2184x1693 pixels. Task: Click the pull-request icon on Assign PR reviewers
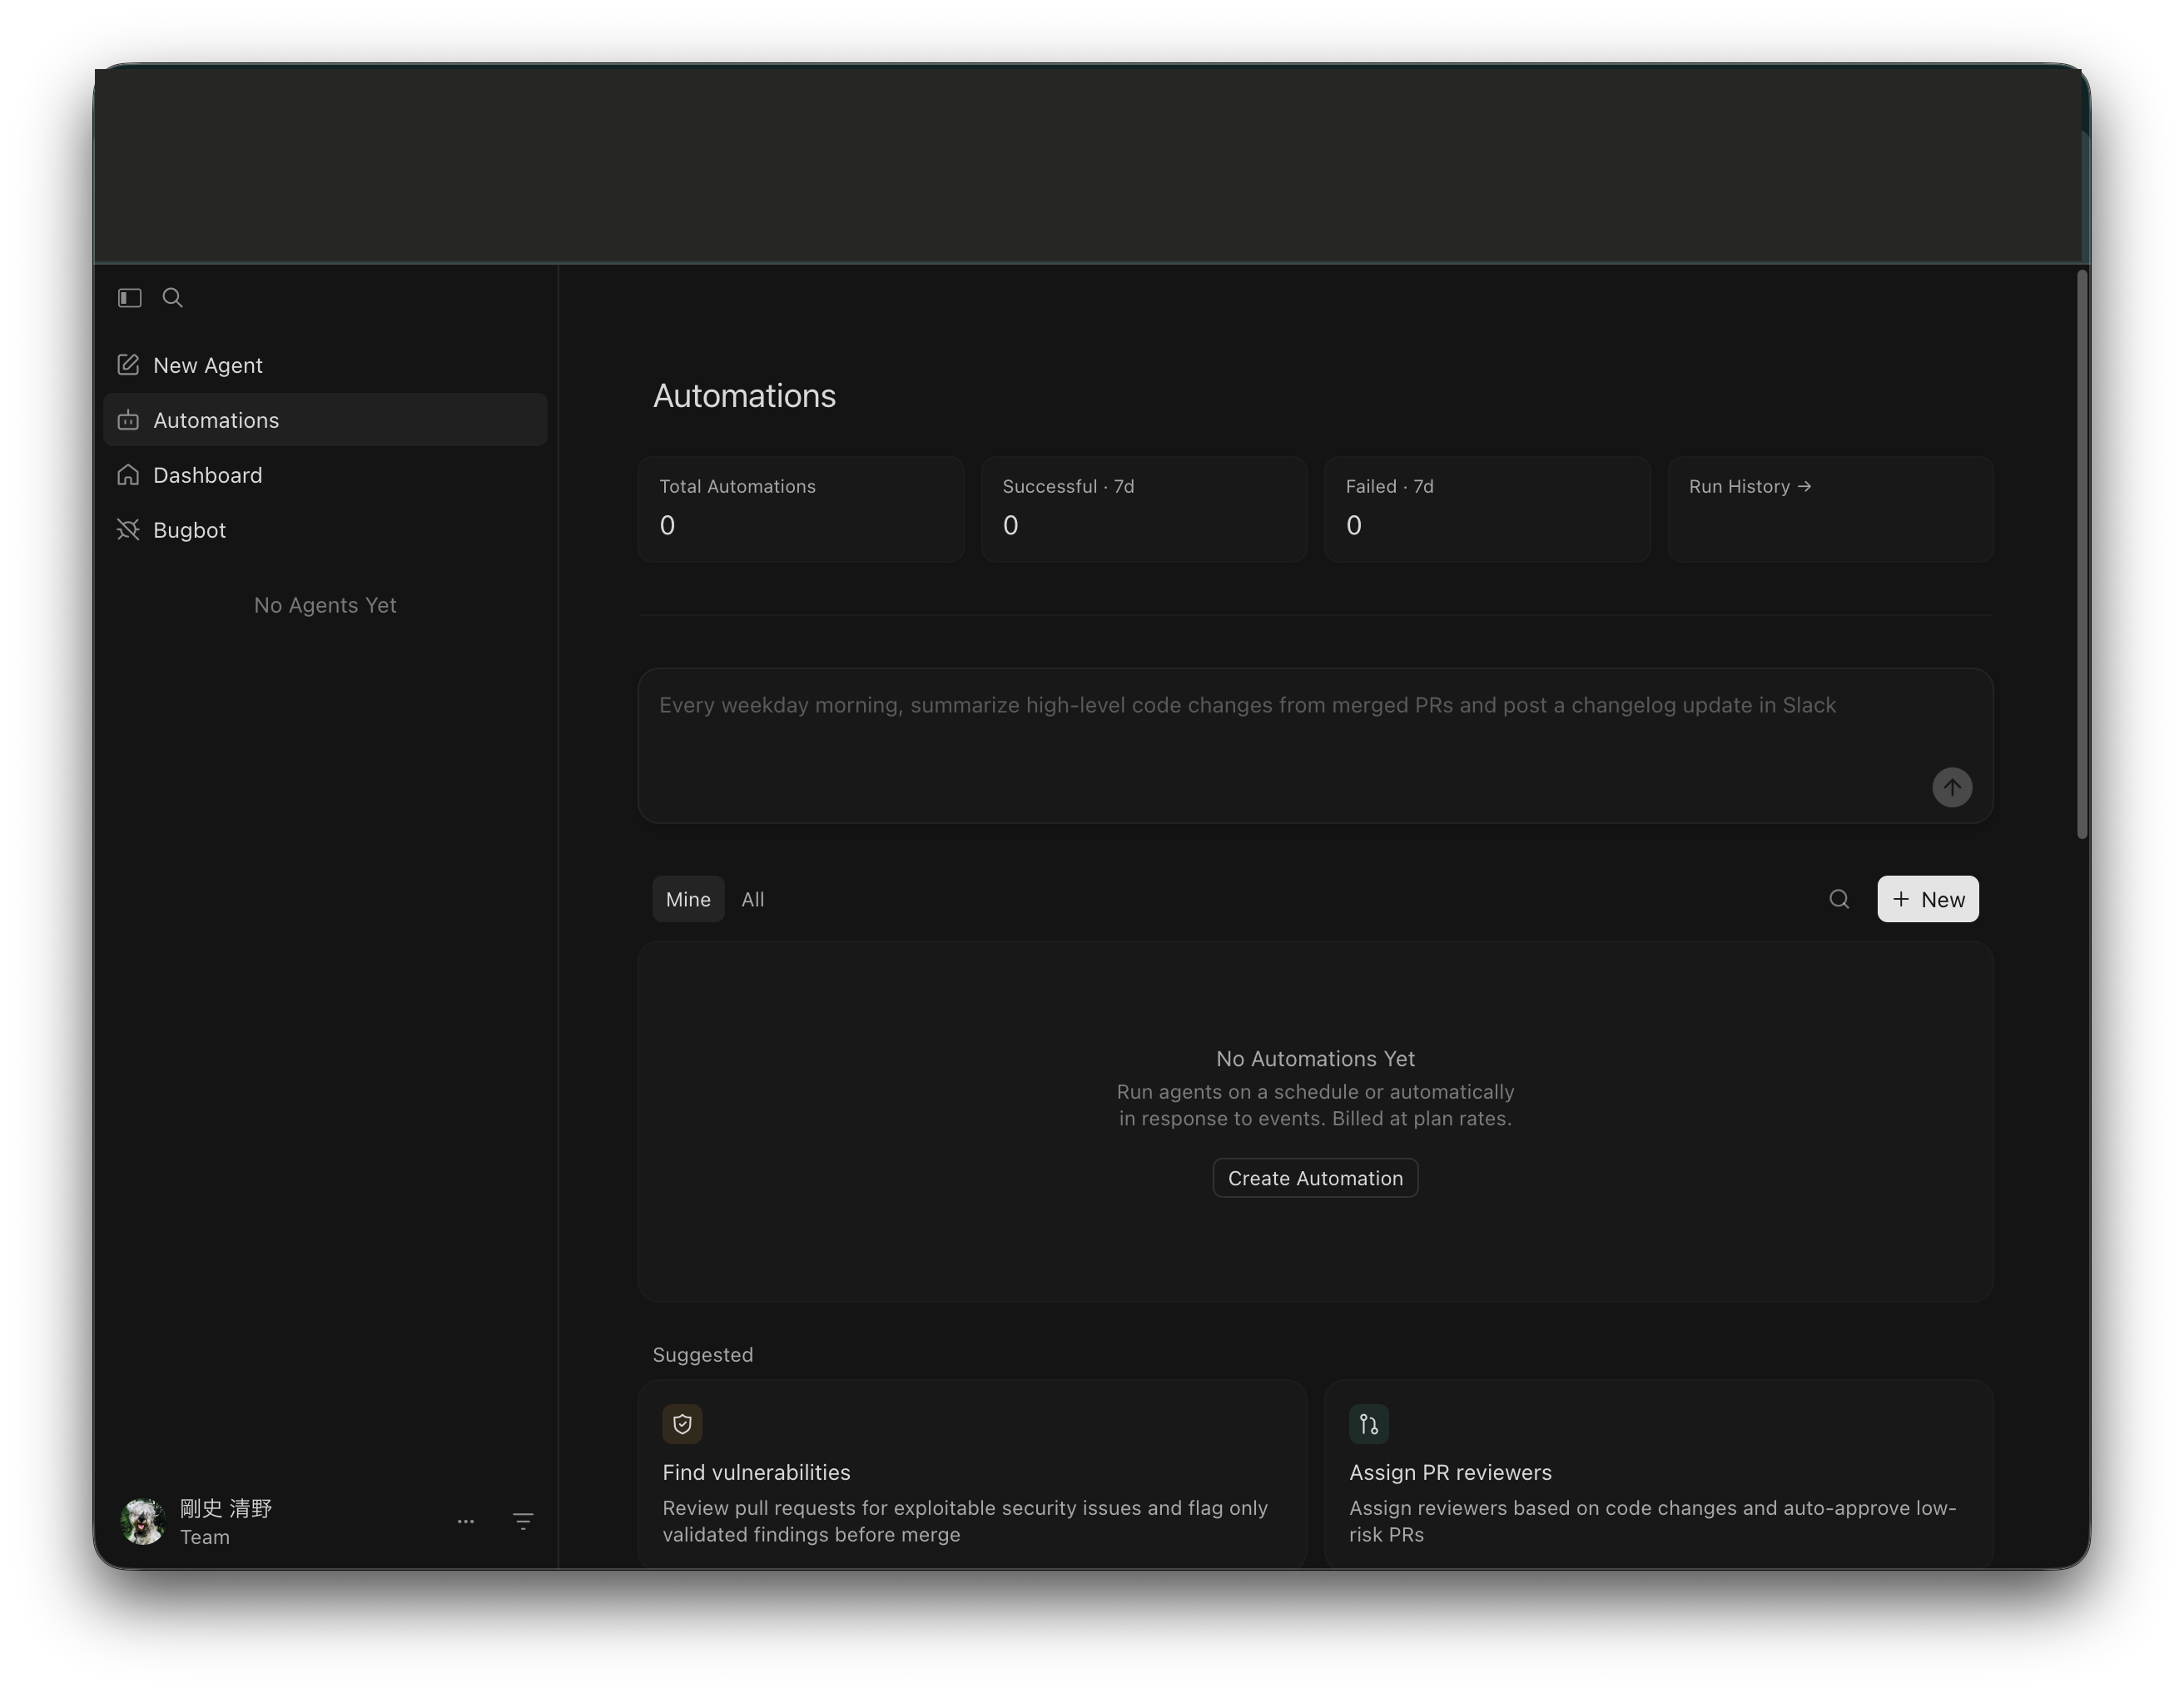coord(1369,1424)
